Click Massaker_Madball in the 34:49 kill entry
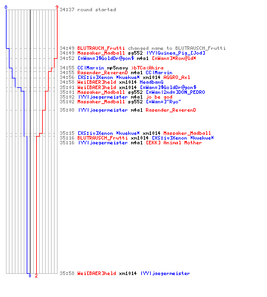267x297 pixels. [x=101, y=53]
